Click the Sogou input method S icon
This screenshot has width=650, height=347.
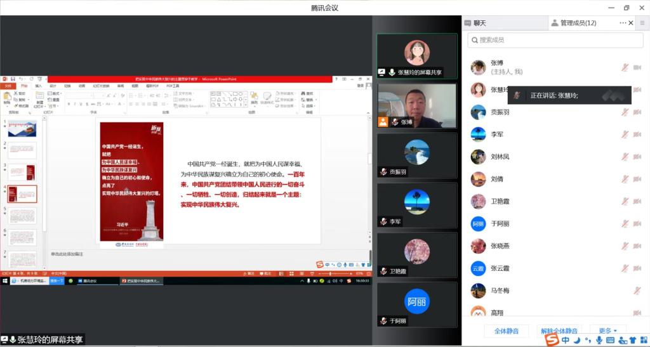(552, 341)
